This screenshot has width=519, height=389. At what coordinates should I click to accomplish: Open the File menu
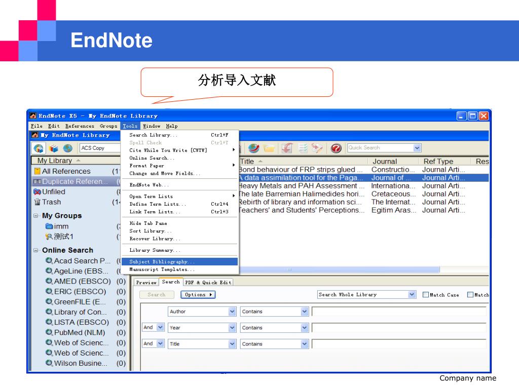36,126
